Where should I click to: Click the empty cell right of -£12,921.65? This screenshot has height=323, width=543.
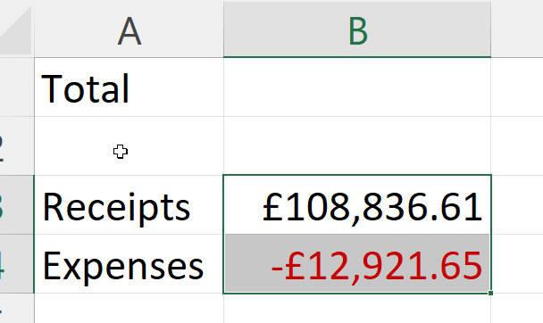(517, 263)
